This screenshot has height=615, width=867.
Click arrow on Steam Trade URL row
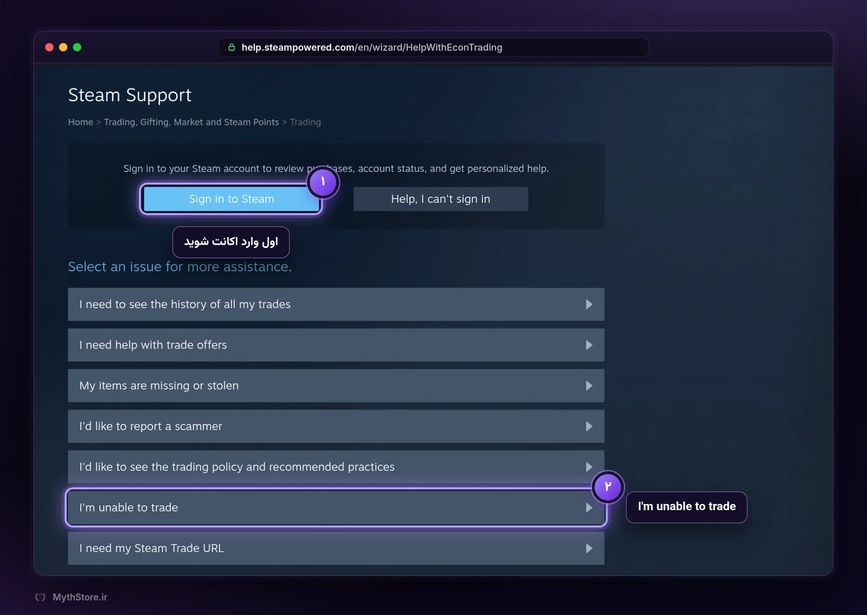click(589, 548)
